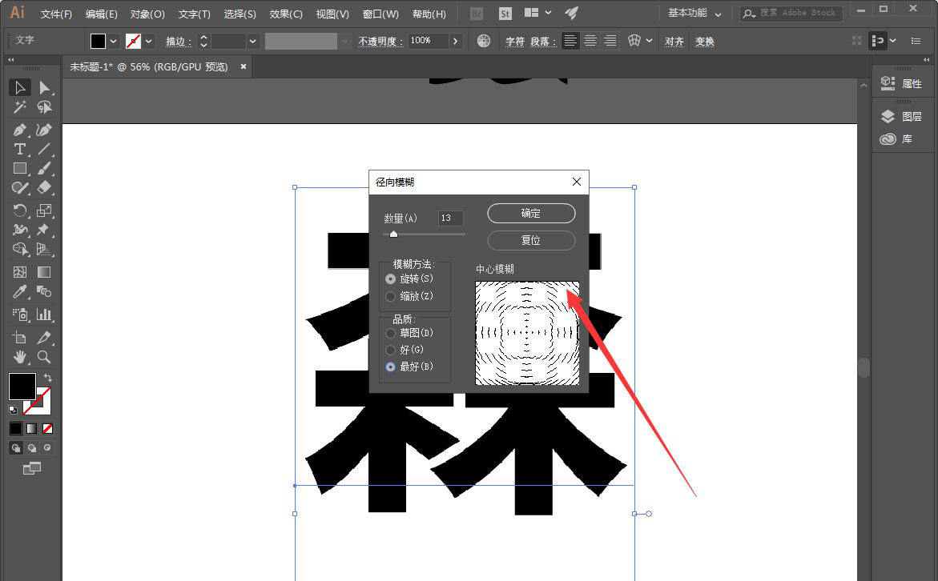The height and width of the screenshot is (581, 938).
Task: Open stroke weight dropdown
Action: [252, 42]
